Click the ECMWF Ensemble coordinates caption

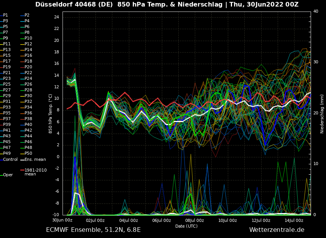click(x=93, y=230)
